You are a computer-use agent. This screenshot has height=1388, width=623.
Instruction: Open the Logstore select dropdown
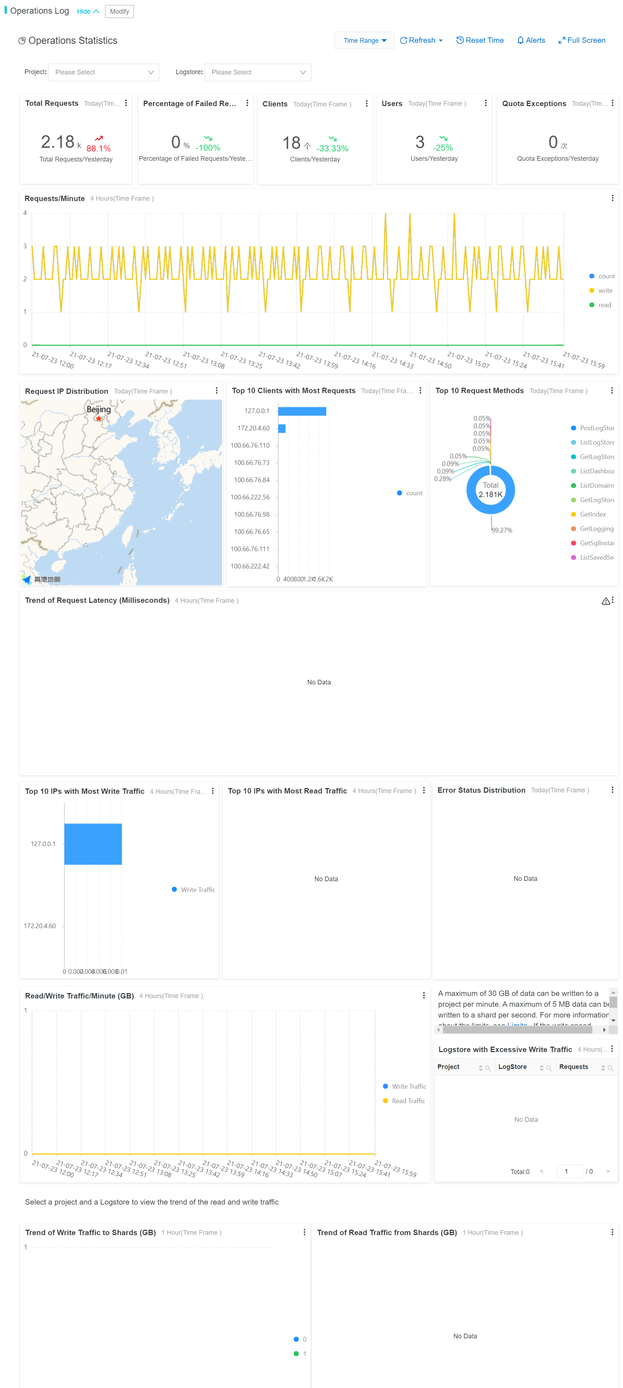tap(258, 72)
